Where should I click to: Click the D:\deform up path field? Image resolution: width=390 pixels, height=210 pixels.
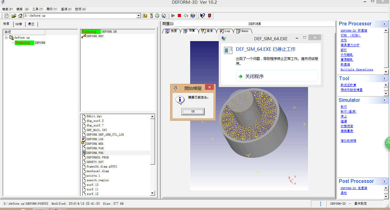pos(80,16)
